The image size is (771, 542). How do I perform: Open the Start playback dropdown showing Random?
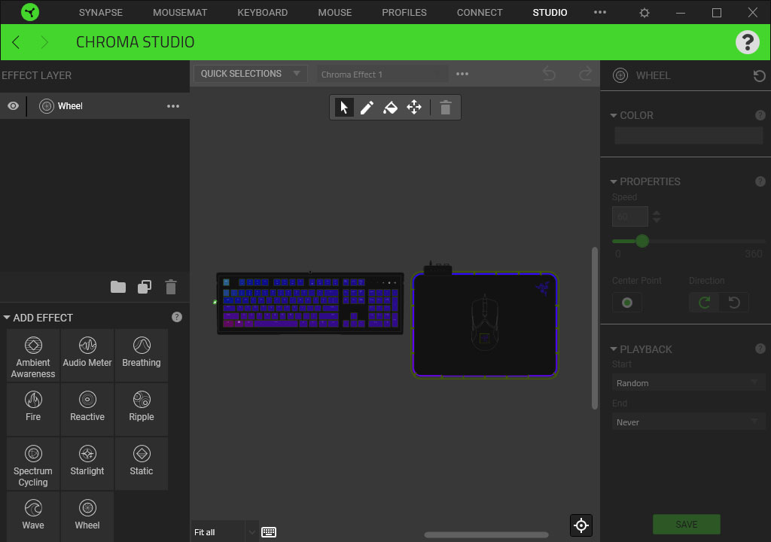(x=688, y=382)
